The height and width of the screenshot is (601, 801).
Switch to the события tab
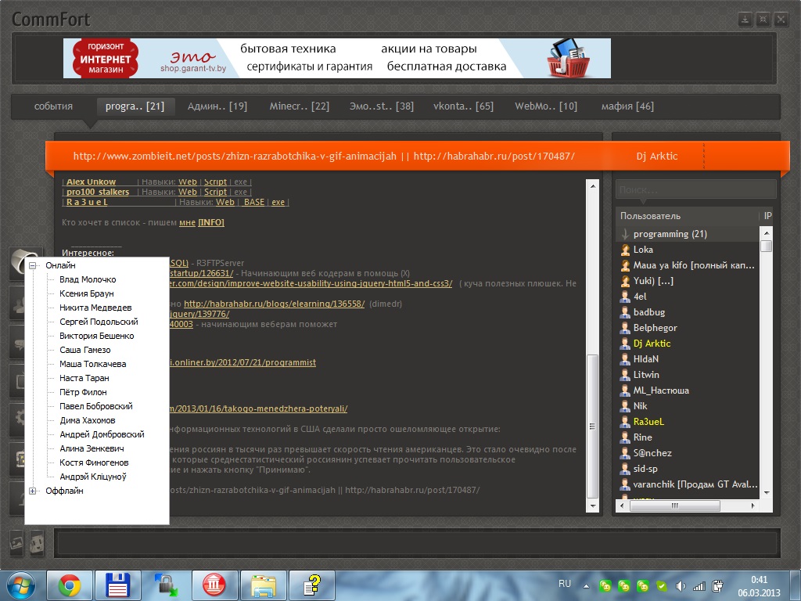[53, 106]
